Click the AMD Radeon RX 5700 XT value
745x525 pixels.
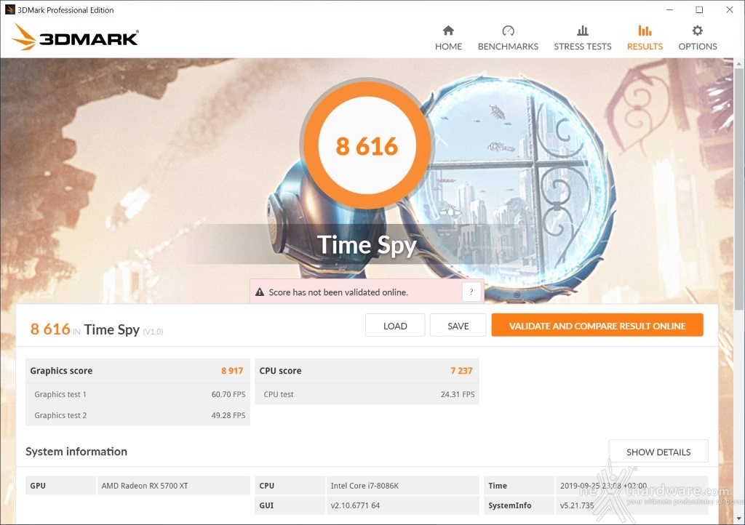[145, 486]
